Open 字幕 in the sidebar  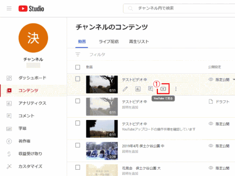coord(33,129)
